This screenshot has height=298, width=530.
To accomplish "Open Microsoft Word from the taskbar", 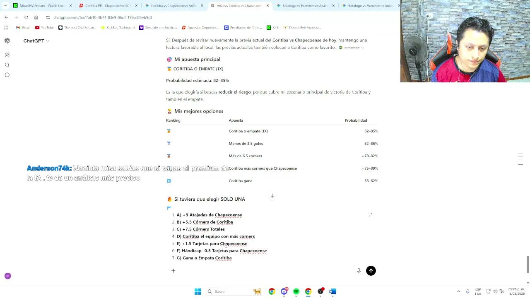I will pos(332,291).
